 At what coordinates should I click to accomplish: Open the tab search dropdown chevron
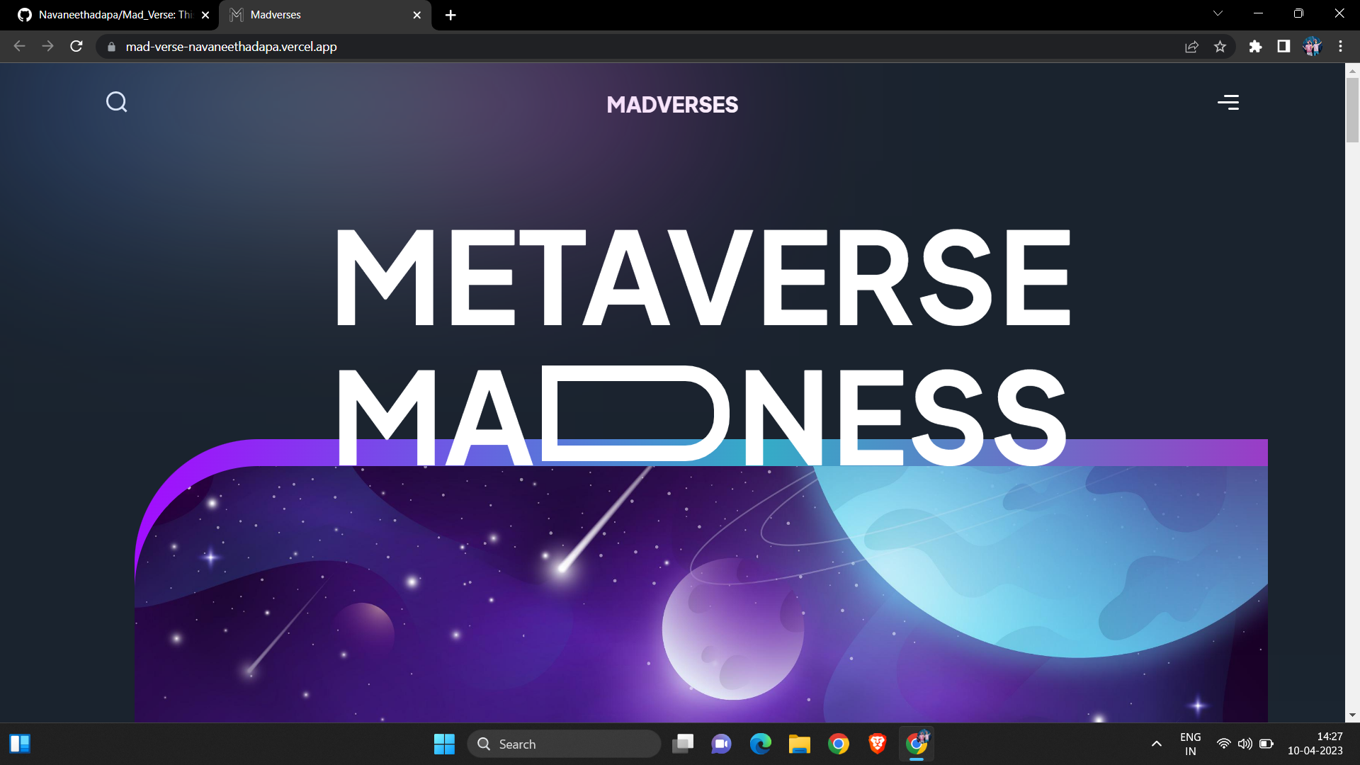point(1218,13)
